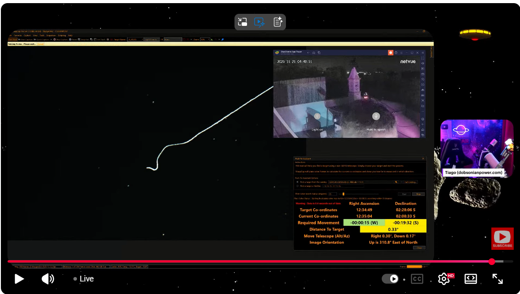The image size is (520, 294).
Task: Click Close in Push To Assistant
Action: pyautogui.click(x=419, y=247)
